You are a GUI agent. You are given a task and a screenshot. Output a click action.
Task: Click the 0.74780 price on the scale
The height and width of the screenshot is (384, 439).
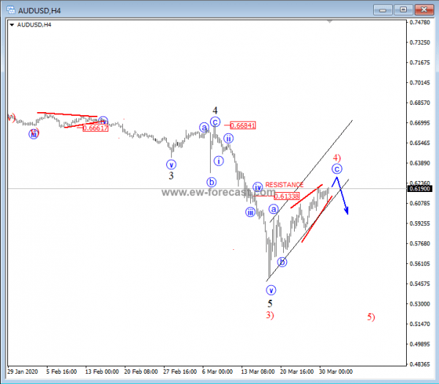[419, 23]
